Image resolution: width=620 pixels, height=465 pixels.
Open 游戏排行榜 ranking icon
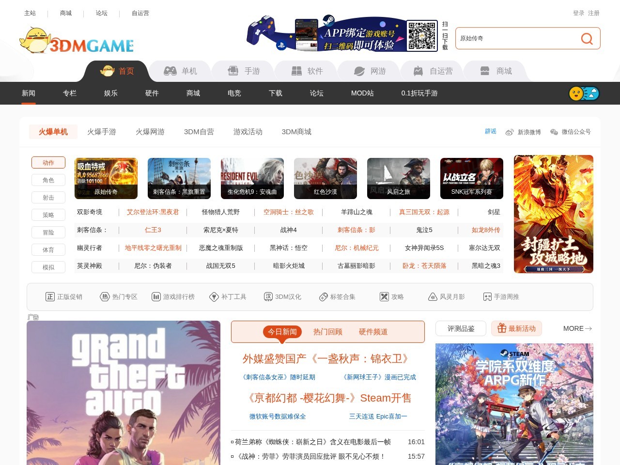[x=173, y=297]
